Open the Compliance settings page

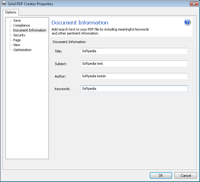(21, 25)
